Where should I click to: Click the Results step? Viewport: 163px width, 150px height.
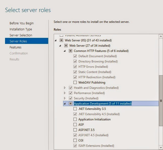tap(14, 59)
